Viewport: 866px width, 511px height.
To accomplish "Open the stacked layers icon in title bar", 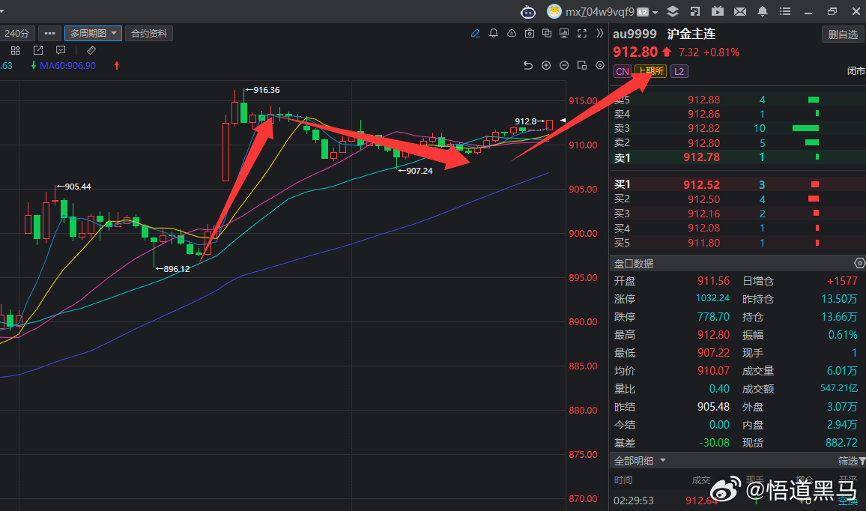I will 672,11.
